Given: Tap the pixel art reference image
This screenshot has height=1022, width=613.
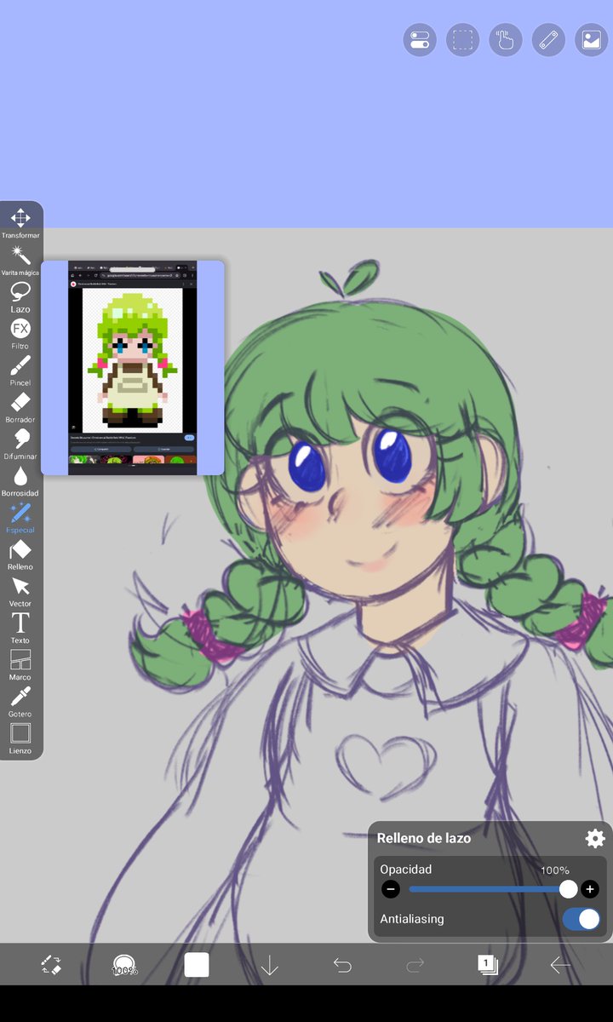Looking at the screenshot, I should click(133, 367).
